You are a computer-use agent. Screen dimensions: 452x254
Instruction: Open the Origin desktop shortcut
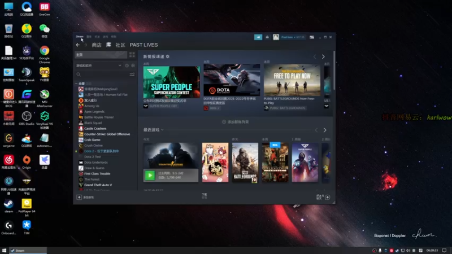coord(27,162)
